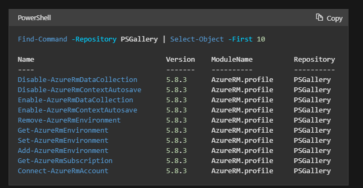Click Connect-AzureRmAccount in the Name column
The height and width of the screenshot is (188, 363).
click(x=63, y=171)
